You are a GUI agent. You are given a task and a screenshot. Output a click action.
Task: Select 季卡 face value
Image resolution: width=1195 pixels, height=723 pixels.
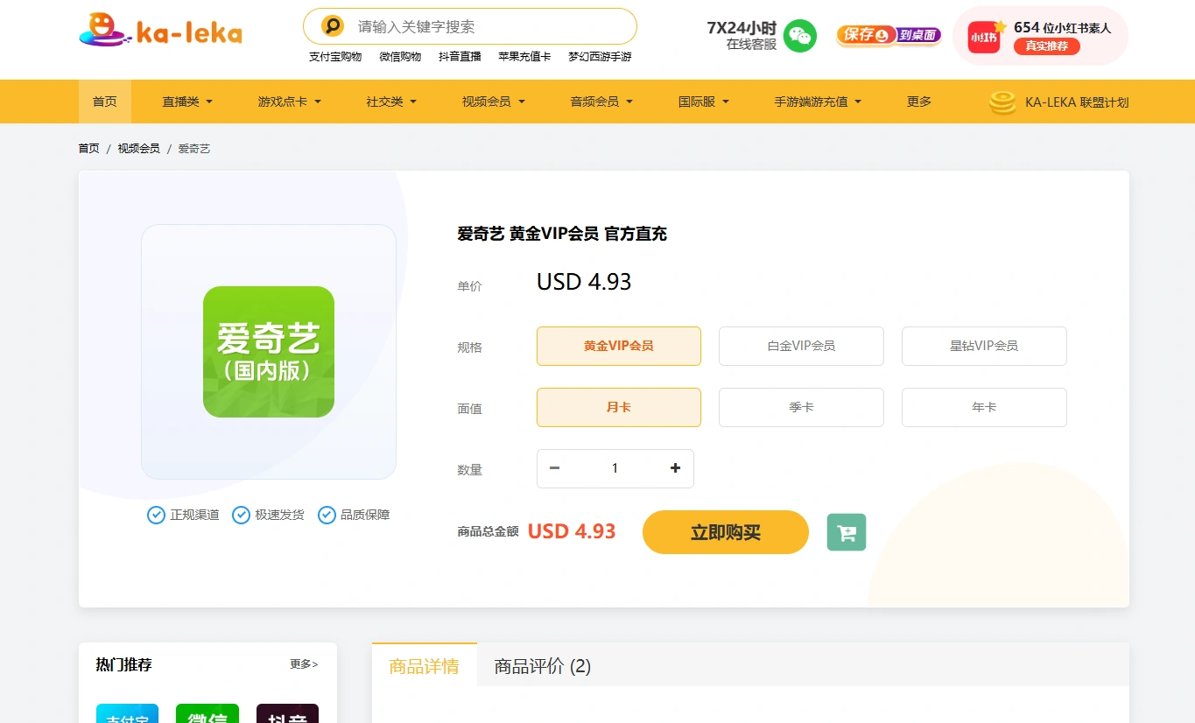801,407
